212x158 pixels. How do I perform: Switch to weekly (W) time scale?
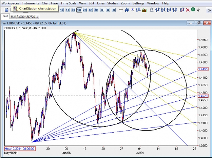(x=108, y=10)
